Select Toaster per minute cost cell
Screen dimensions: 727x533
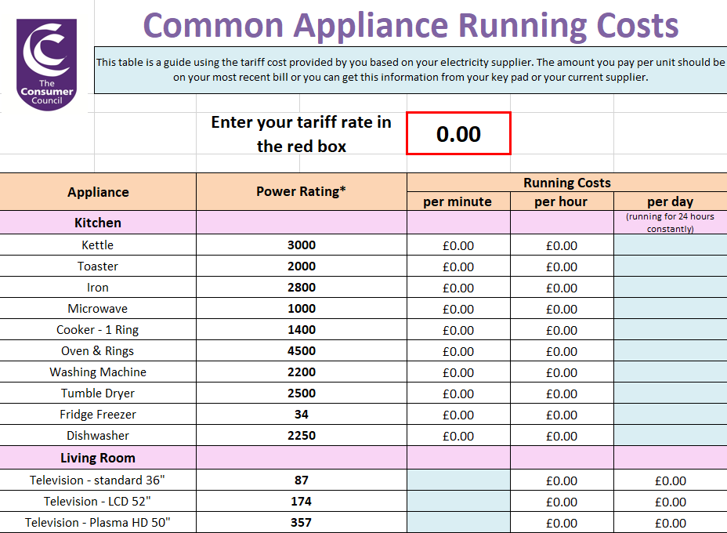coord(458,266)
